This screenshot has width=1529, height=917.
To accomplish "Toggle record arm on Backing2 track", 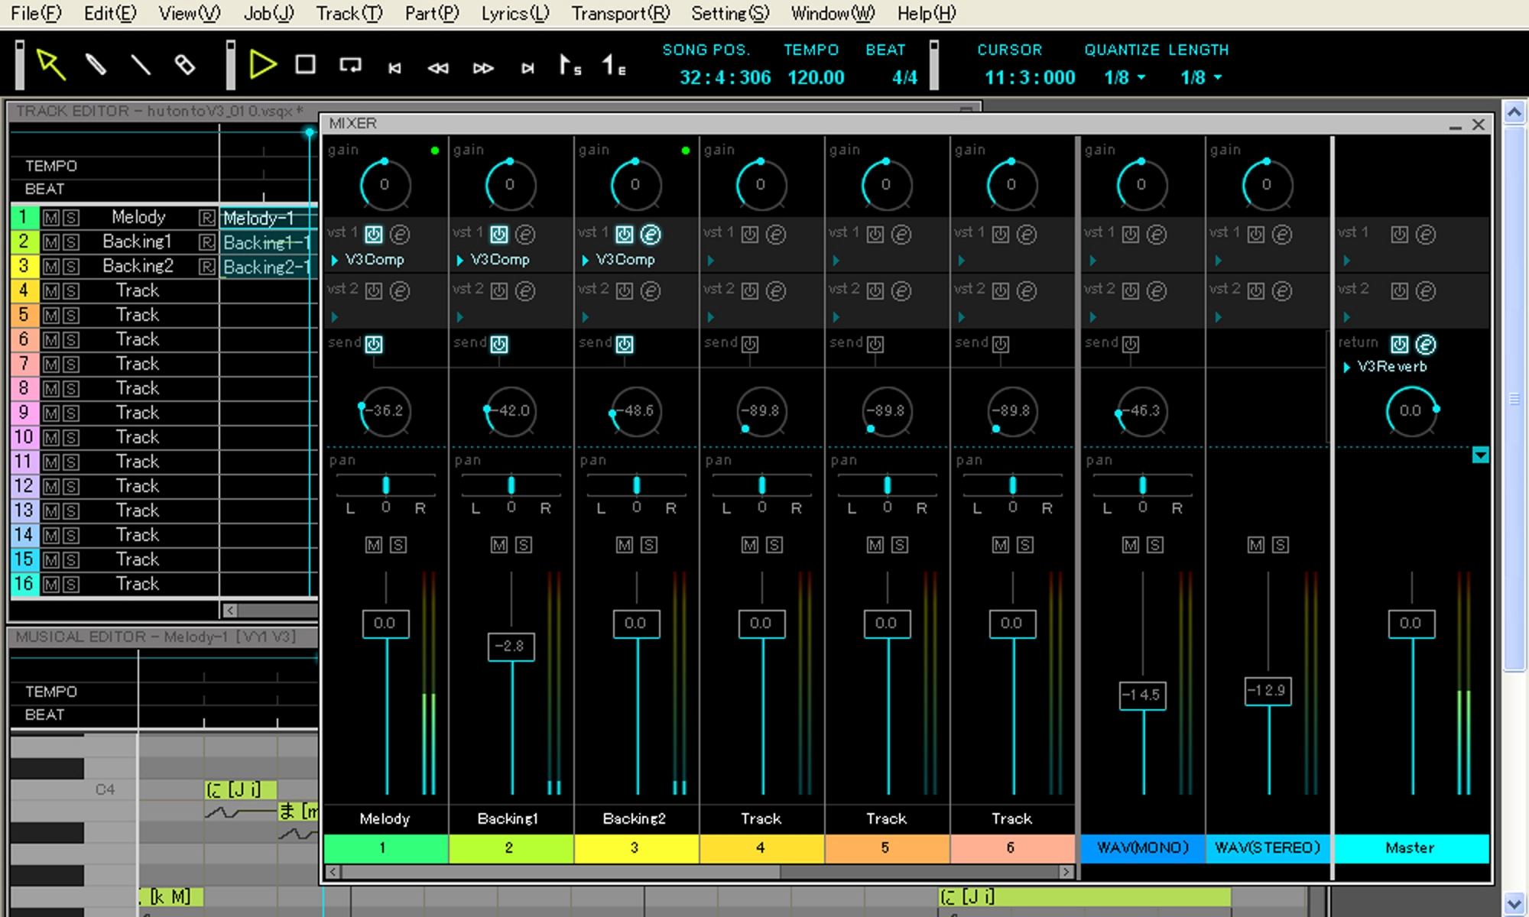I will [206, 267].
